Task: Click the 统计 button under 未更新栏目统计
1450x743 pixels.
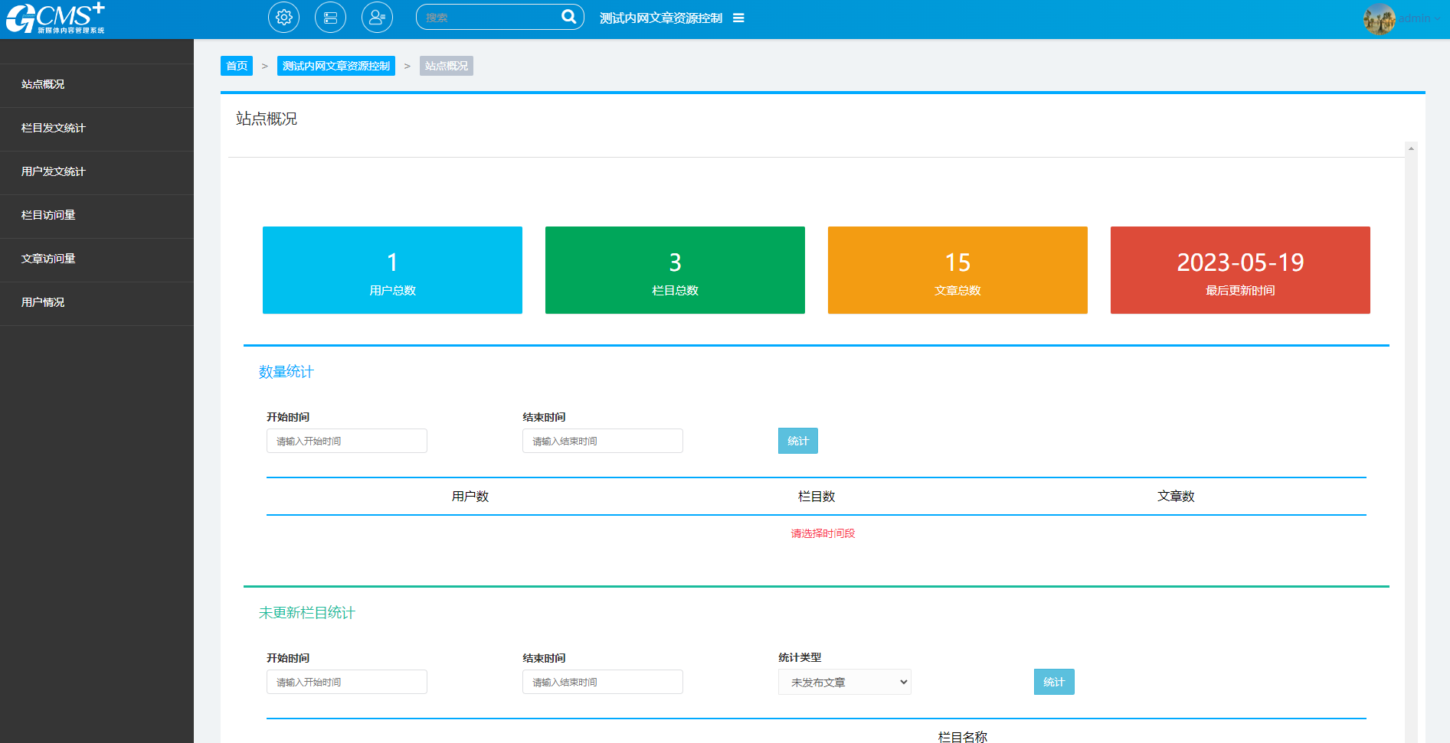Action: pyautogui.click(x=1053, y=682)
